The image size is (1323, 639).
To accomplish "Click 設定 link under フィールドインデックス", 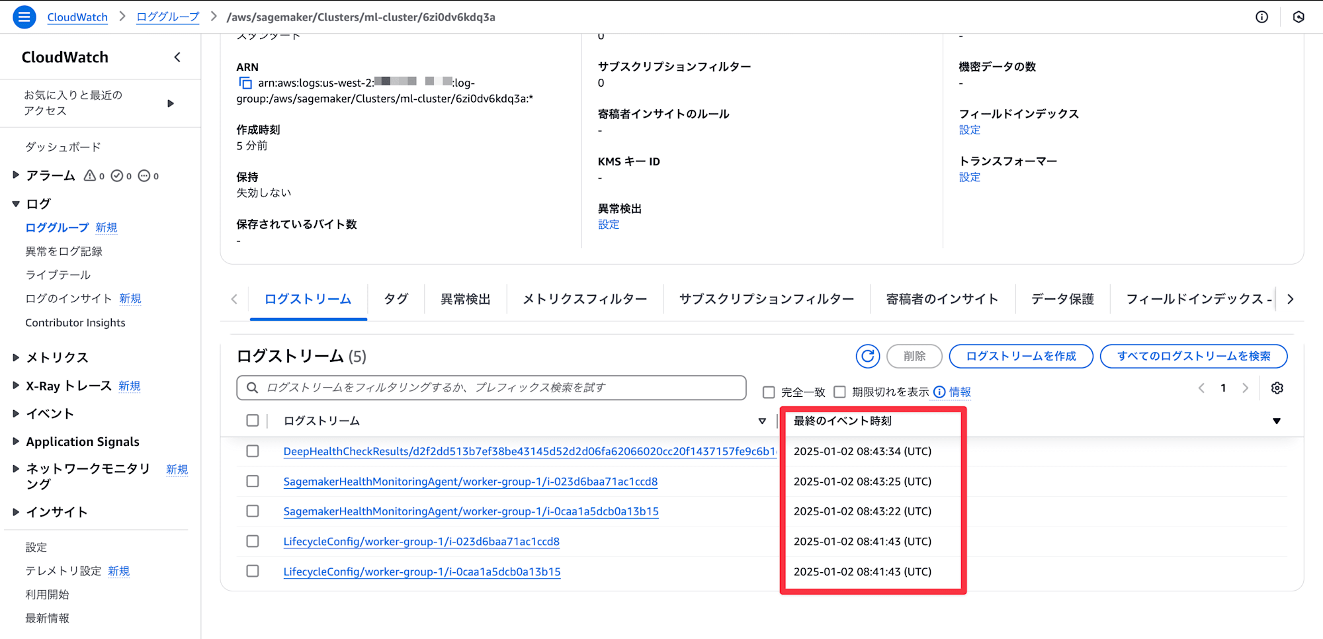I will [x=970, y=130].
